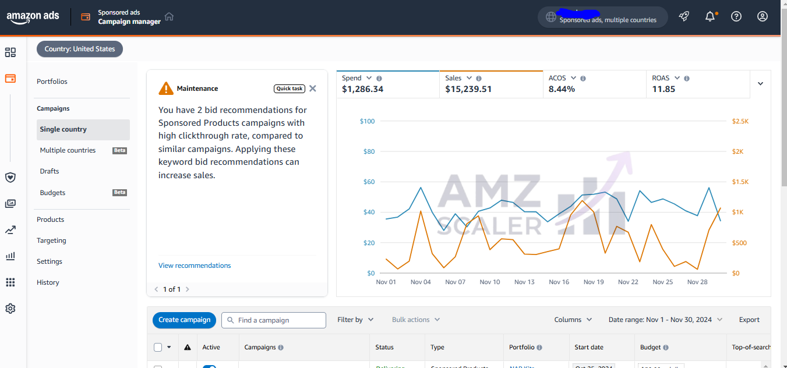Click the Create campaign button

tap(184, 320)
